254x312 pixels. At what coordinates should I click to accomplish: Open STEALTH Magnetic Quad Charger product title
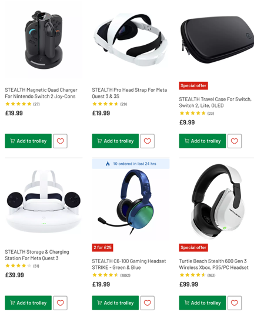pos(41,93)
